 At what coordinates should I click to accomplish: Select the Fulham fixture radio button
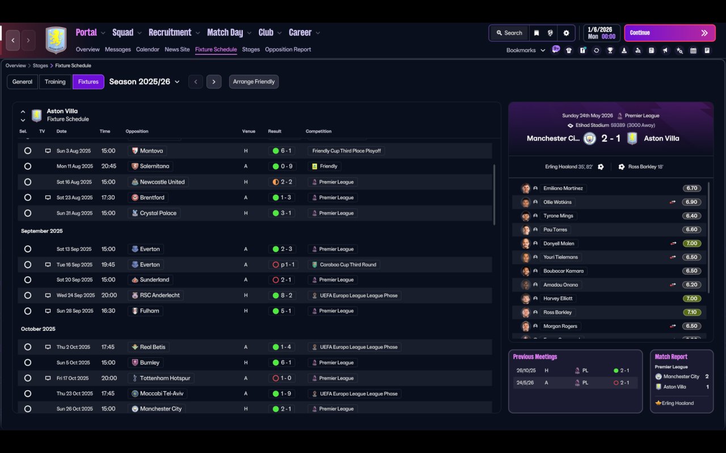click(28, 311)
